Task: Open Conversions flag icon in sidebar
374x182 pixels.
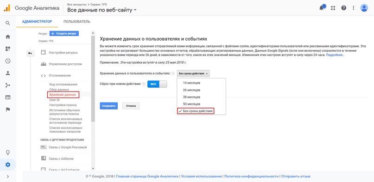Action: tap(8, 109)
